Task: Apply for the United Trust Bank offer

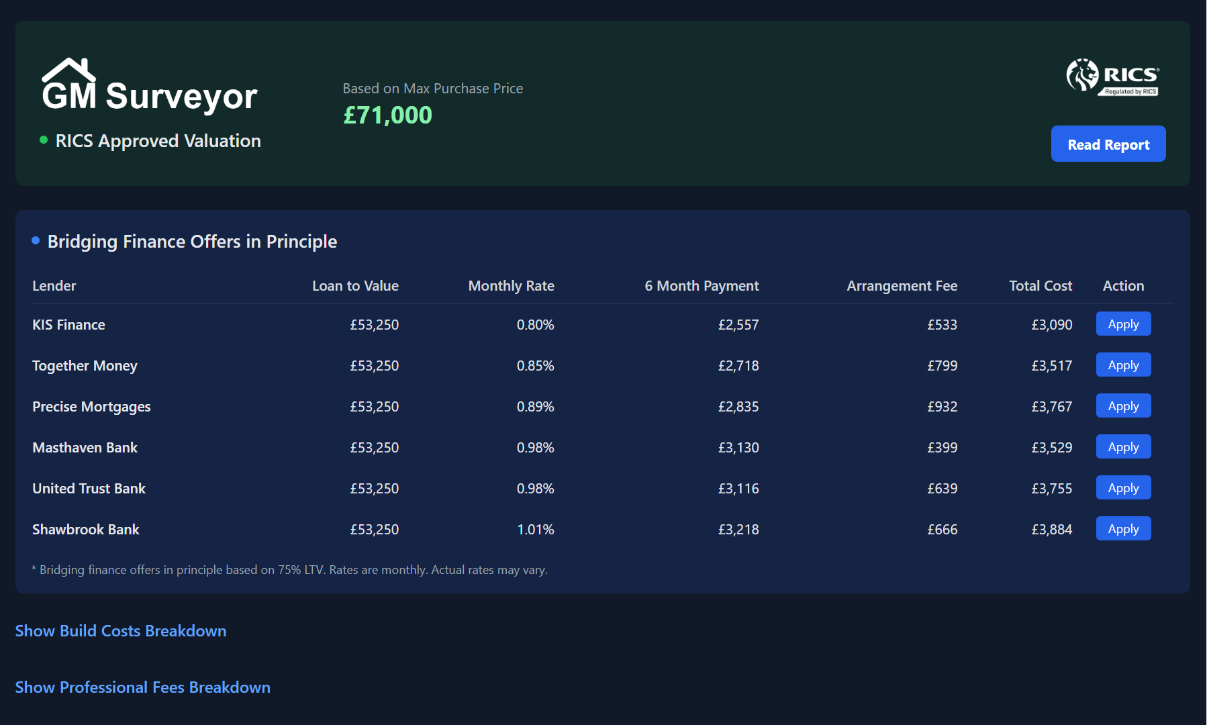Action: [x=1123, y=487]
